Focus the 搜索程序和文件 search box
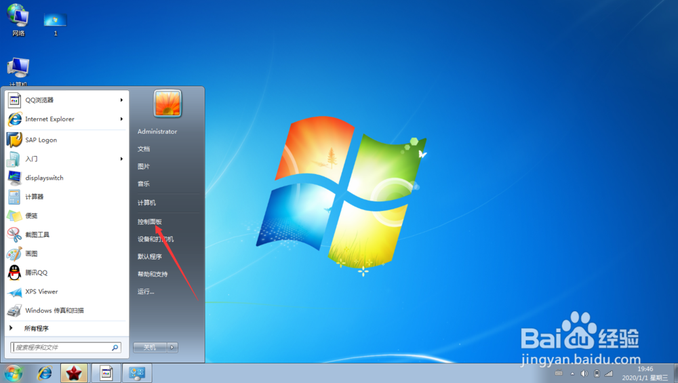678x383 pixels. [x=66, y=347]
